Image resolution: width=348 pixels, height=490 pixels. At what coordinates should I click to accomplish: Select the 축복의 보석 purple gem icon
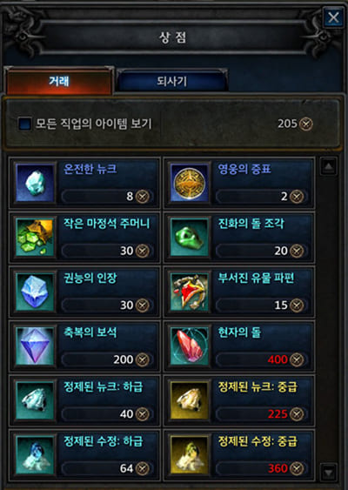(35, 346)
